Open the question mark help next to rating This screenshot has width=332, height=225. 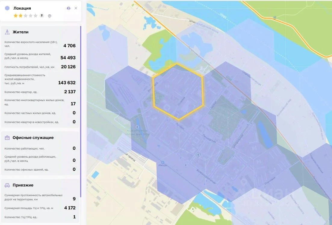50,16
